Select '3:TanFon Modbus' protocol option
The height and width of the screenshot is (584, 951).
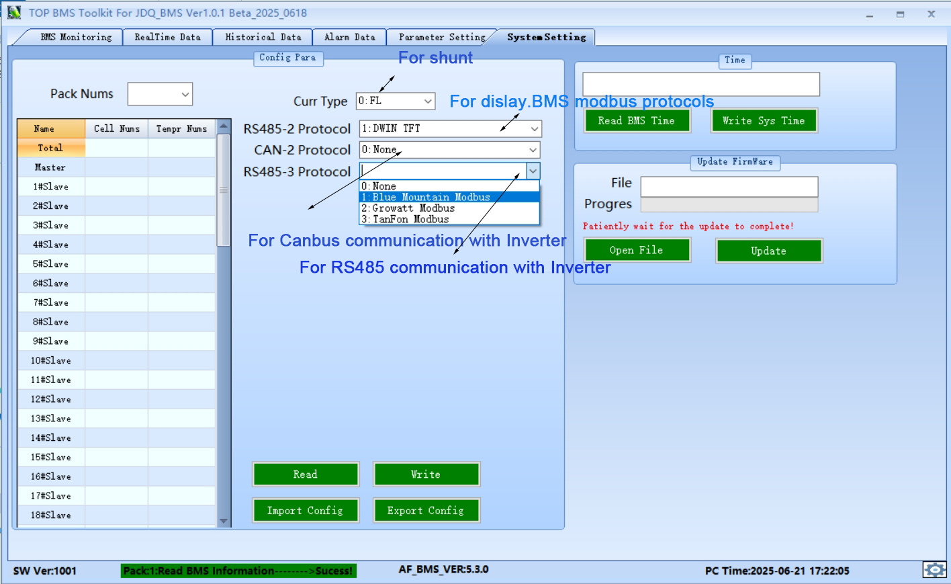coord(449,219)
